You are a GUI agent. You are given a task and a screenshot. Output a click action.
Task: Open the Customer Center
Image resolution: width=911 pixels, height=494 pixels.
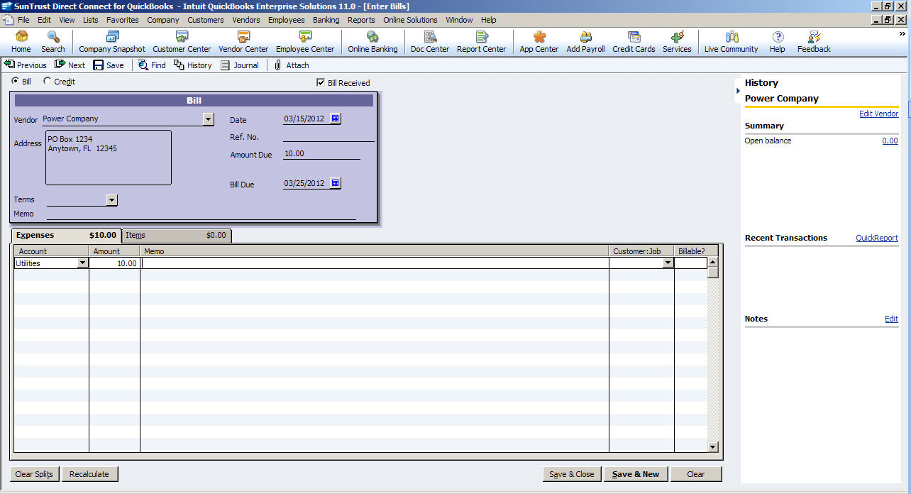pyautogui.click(x=182, y=42)
